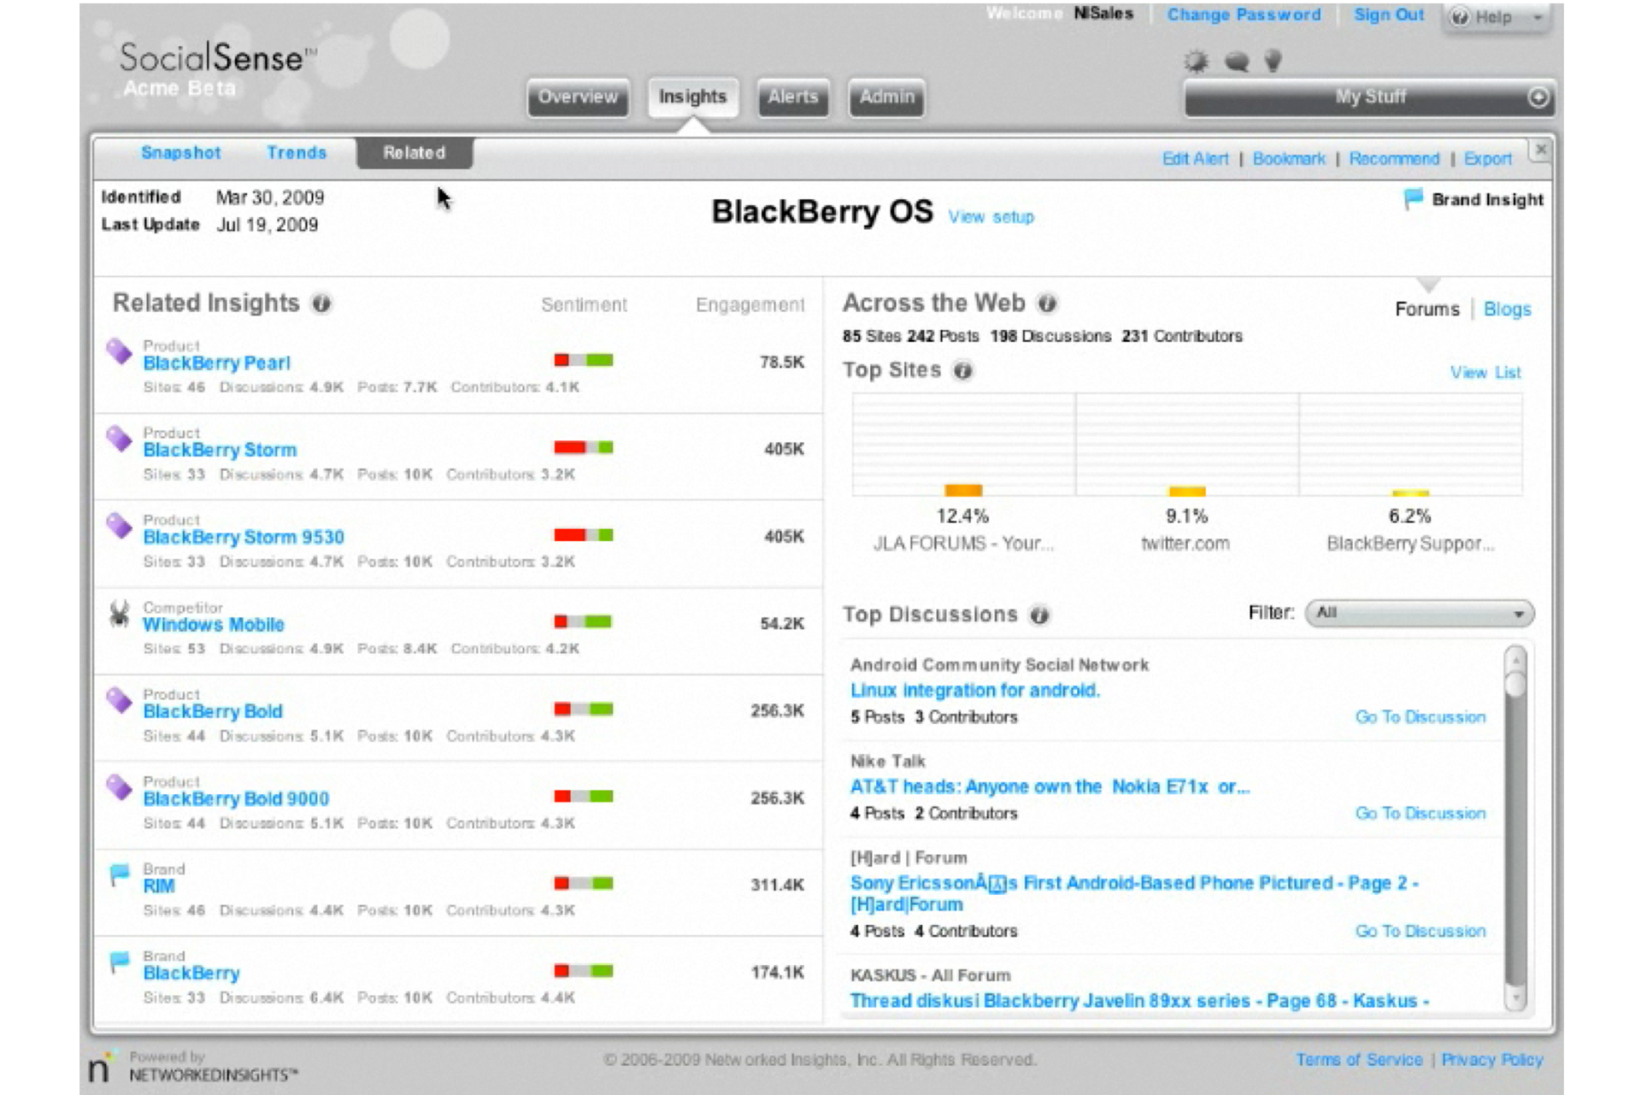Click the JLA FORUMS orange bar in chart

[963, 490]
